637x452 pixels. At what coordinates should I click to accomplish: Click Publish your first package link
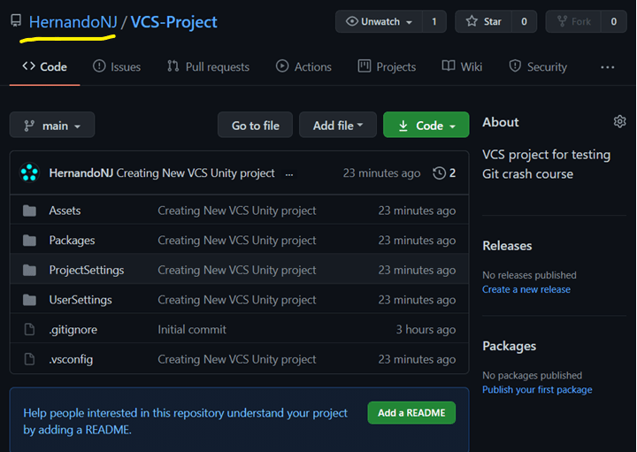click(537, 390)
